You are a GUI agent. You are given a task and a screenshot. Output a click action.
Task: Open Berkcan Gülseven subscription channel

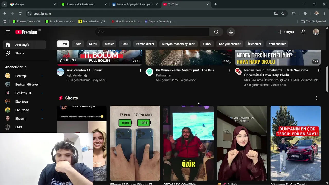(25, 84)
